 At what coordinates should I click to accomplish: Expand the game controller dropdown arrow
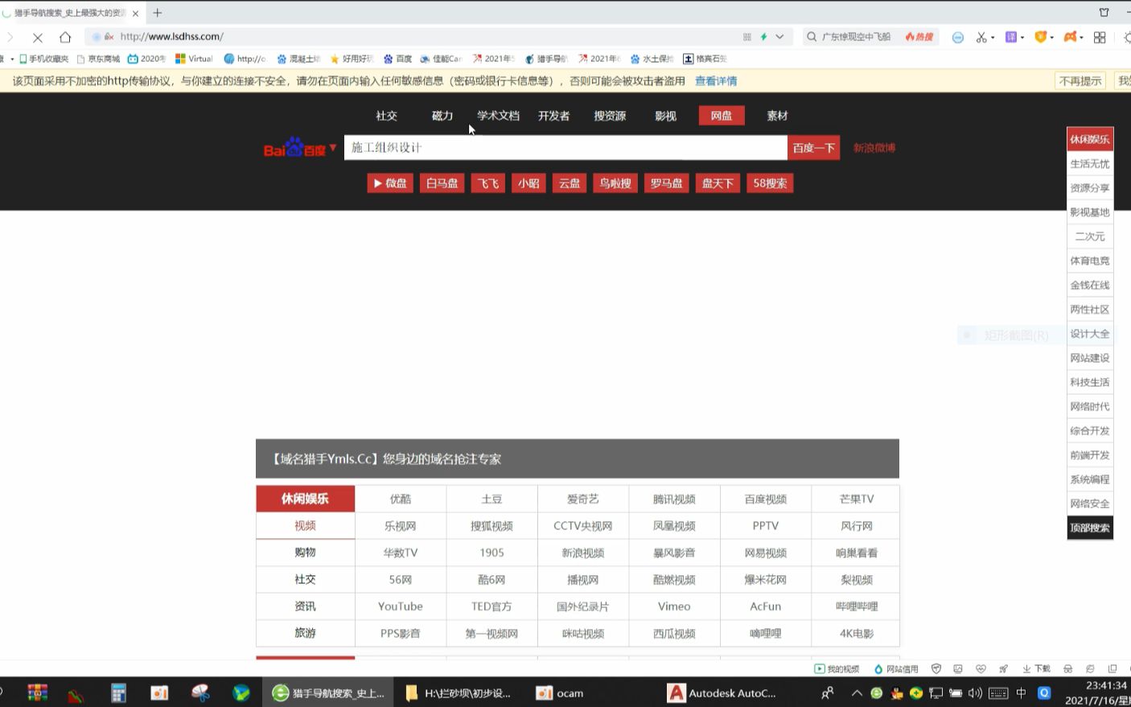(x=1082, y=38)
